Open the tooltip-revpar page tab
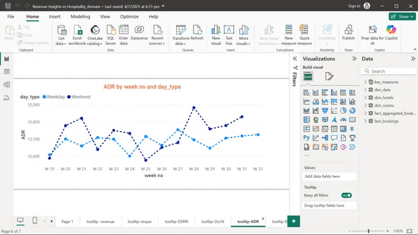 pyautogui.click(x=140, y=222)
